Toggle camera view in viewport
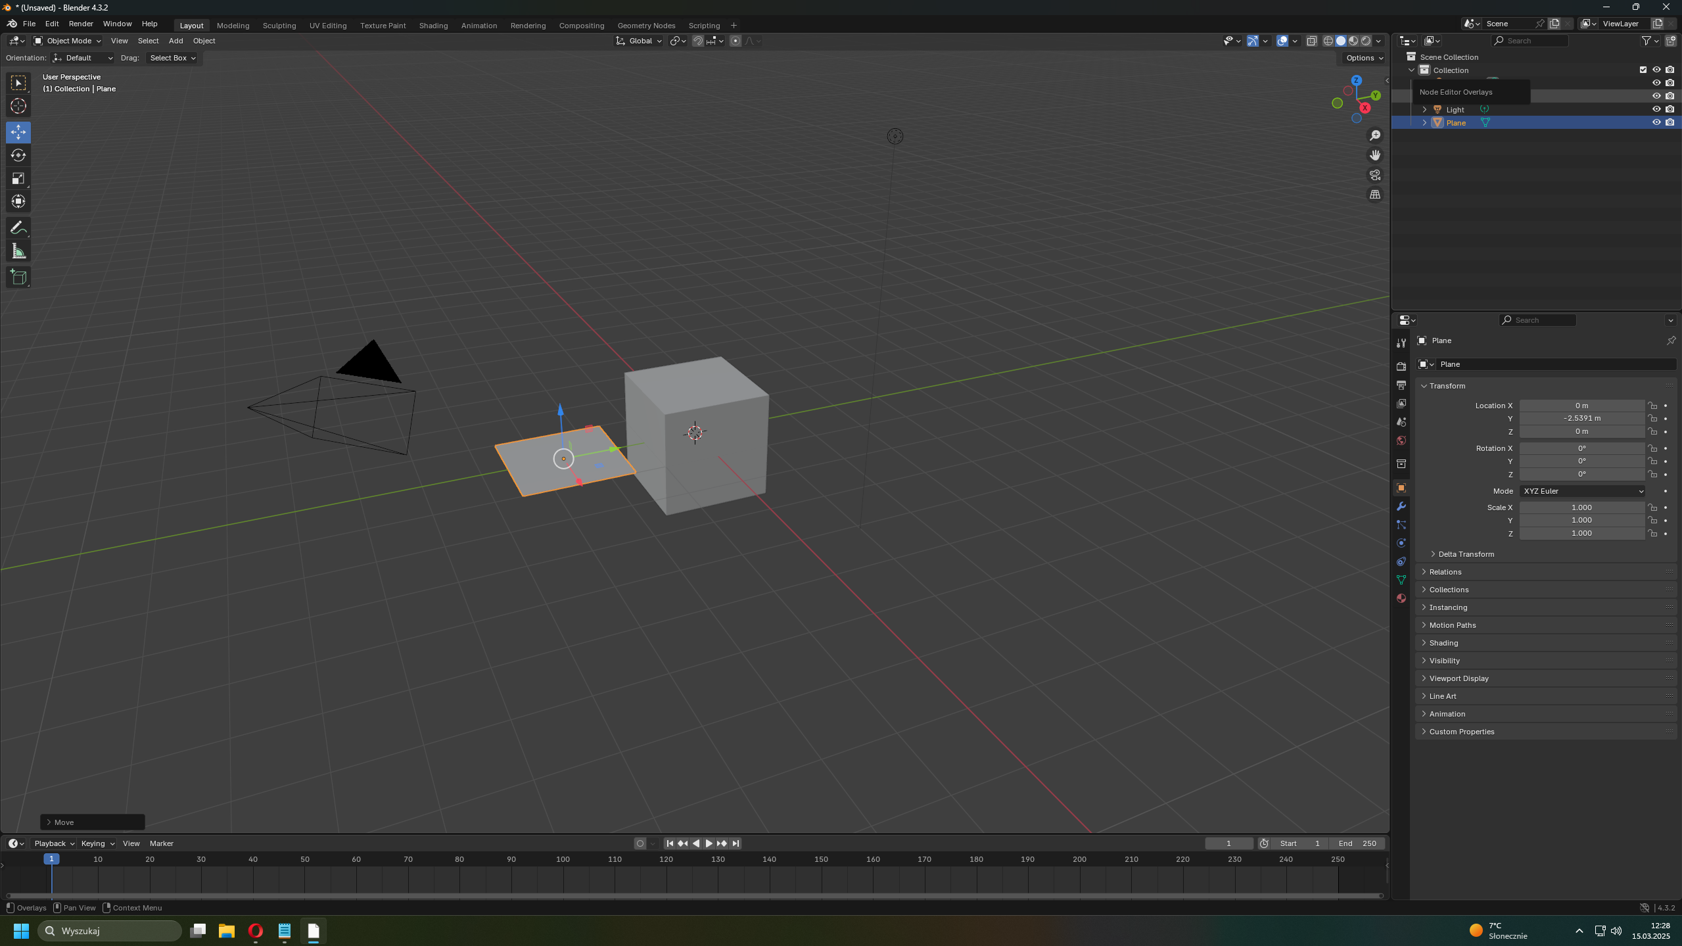1682x946 pixels. (1374, 175)
